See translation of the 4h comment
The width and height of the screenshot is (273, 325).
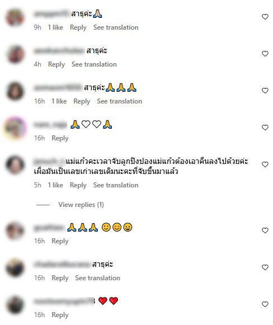pyautogui.click(x=94, y=64)
